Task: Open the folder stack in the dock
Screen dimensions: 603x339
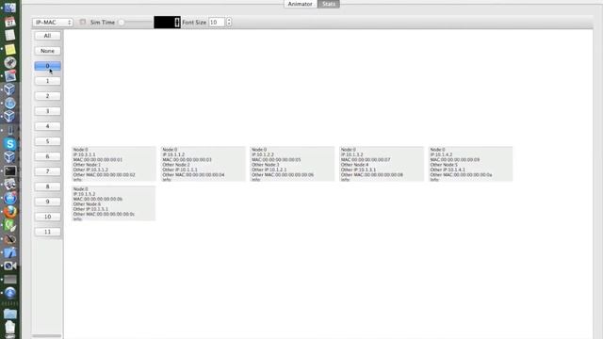Action: [x=10, y=314]
